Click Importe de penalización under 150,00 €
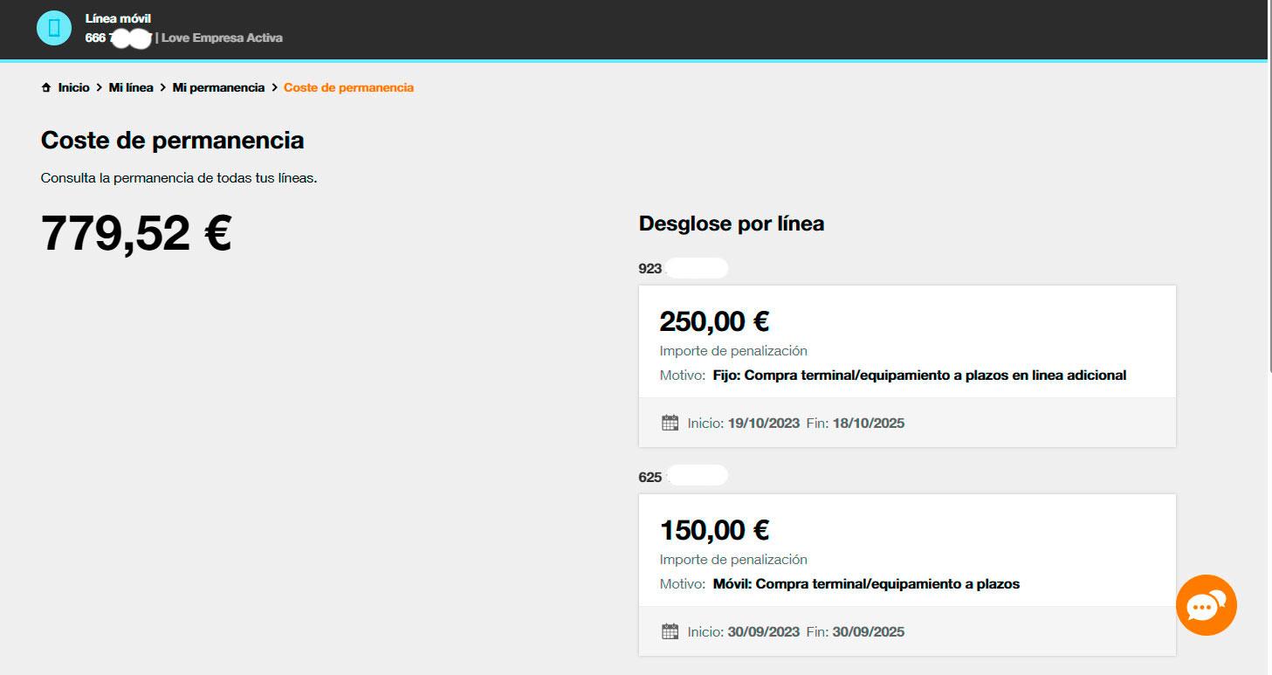Screen dimensions: 1272x675 [733, 559]
